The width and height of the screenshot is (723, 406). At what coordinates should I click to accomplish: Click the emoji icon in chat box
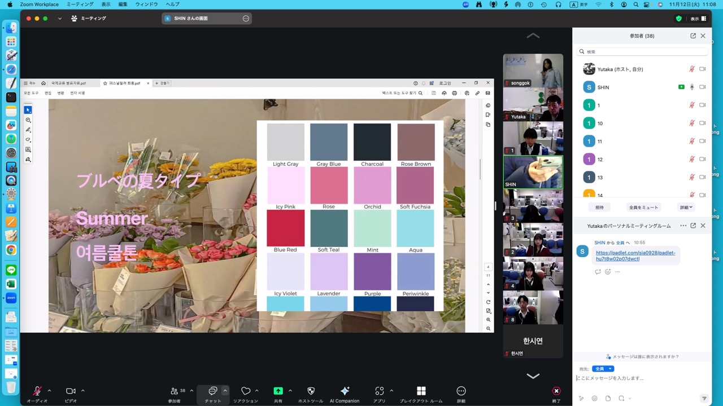click(x=595, y=398)
